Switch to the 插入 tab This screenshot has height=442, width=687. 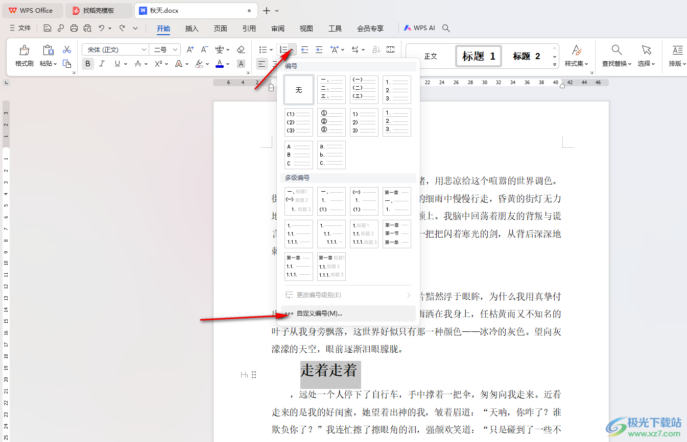[192, 29]
